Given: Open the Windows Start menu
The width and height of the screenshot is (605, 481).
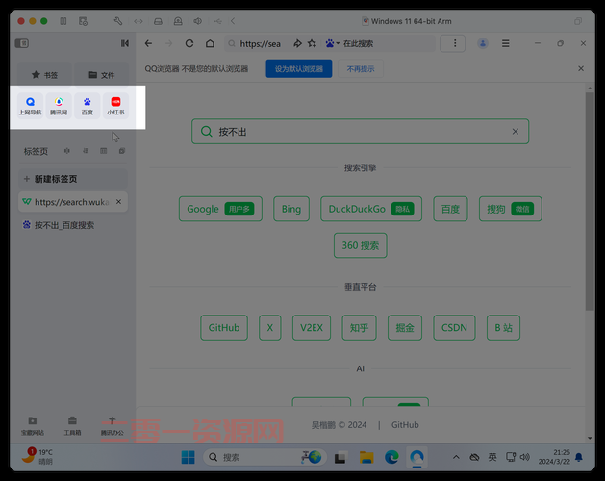Looking at the screenshot, I should 188,457.
